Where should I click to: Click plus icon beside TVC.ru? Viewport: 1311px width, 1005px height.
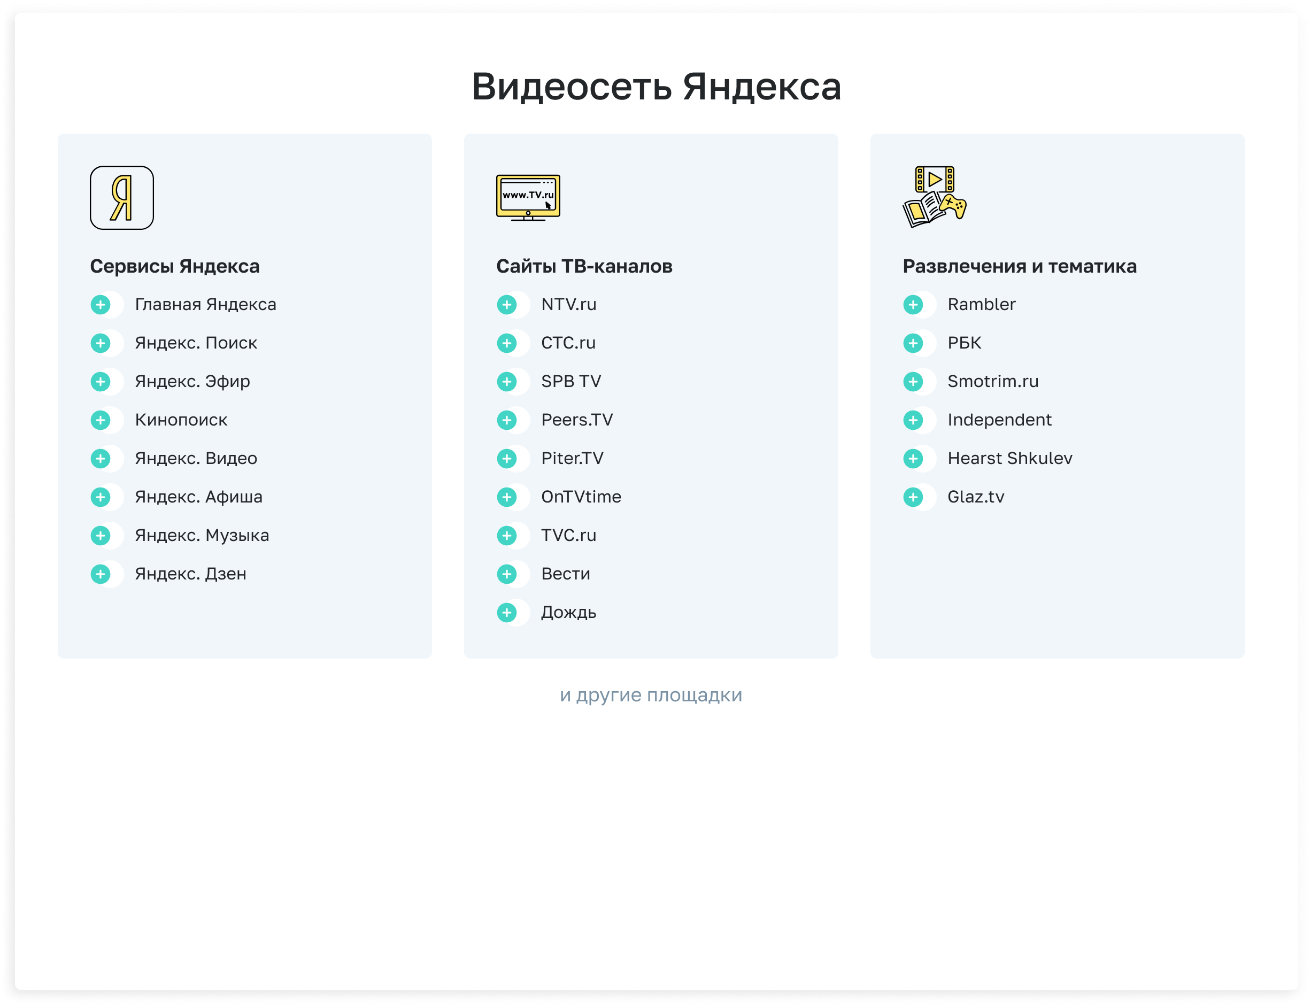coord(507,536)
